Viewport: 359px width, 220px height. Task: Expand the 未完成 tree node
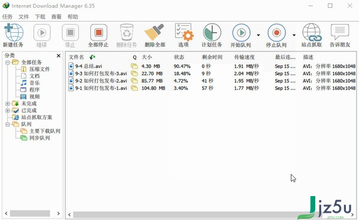point(8,103)
